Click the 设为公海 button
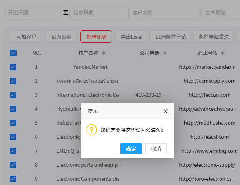Image resolution: width=240 pixels, height=185 pixels. pos(61,37)
